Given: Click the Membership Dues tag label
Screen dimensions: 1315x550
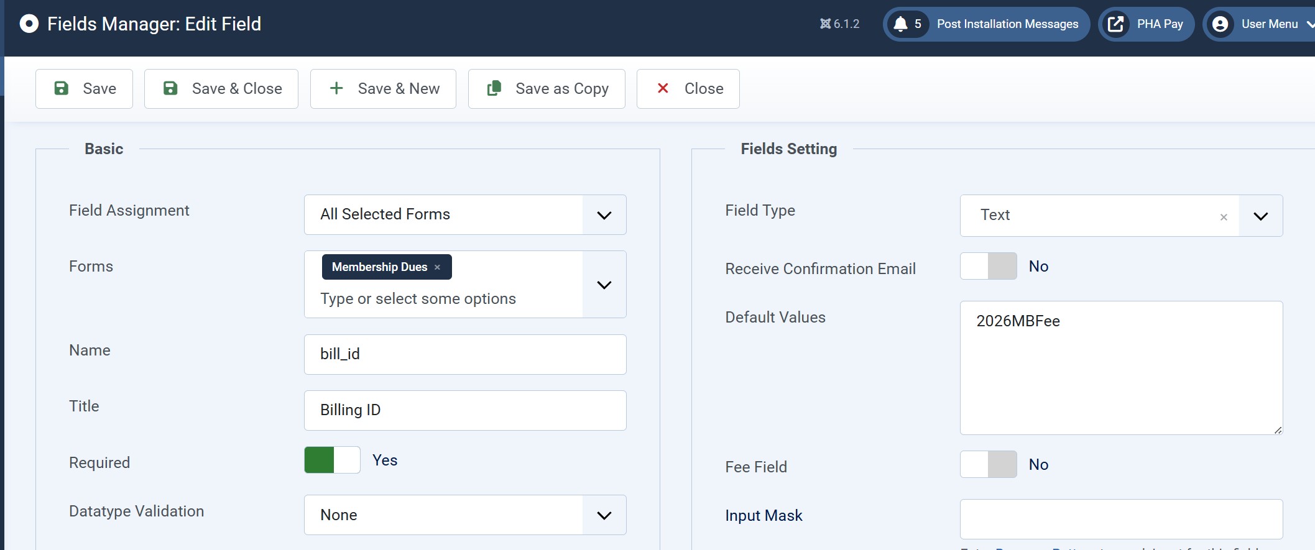Looking at the screenshot, I should coord(379,267).
